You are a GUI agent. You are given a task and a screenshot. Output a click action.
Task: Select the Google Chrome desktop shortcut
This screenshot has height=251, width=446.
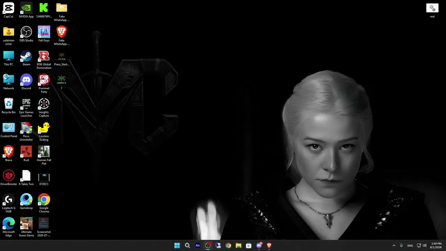click(44, 204)
